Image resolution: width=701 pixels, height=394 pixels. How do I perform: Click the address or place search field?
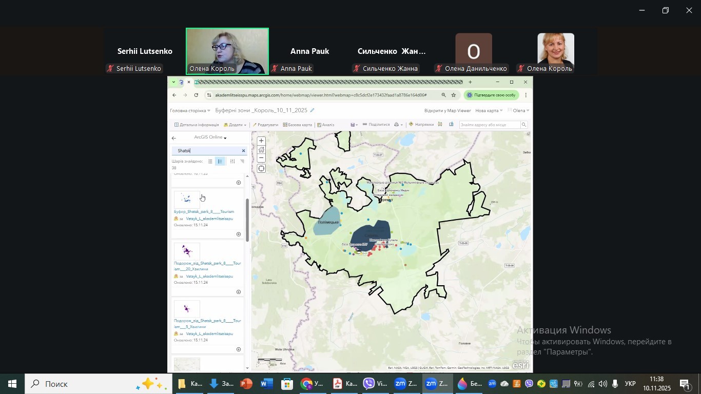click(490, 125)
